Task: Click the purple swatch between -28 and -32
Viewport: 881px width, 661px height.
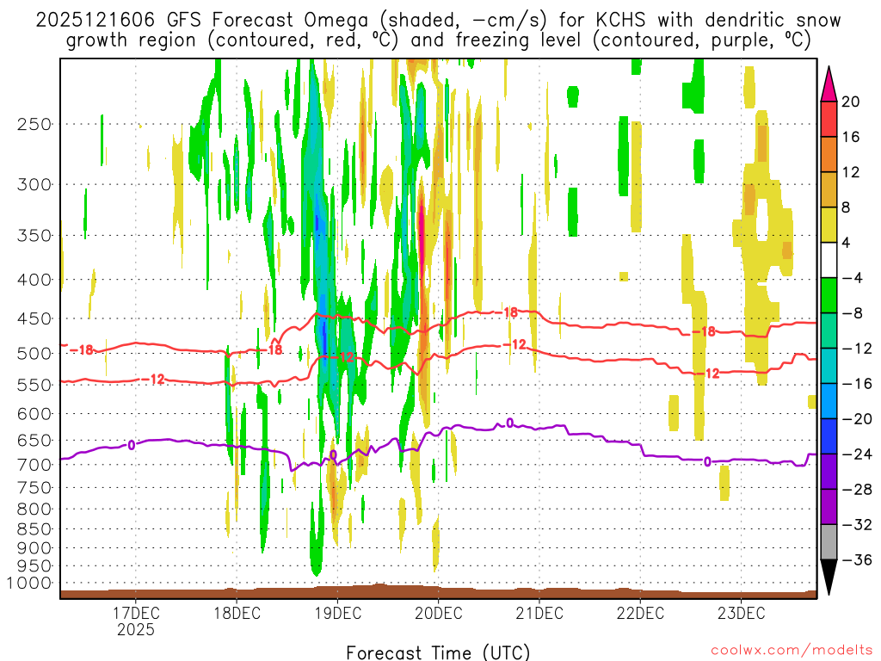Action: (x=829, y=507)
